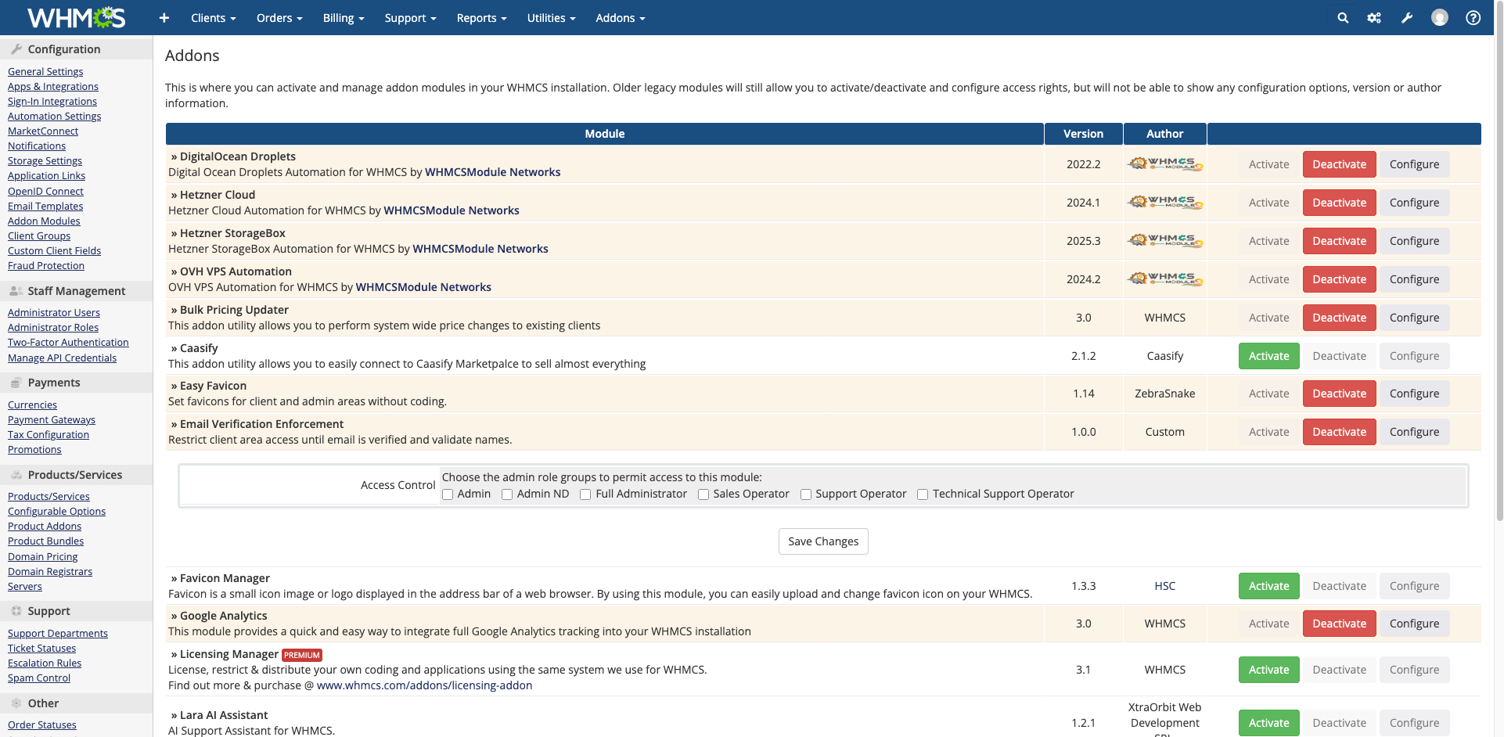Tick the Technical Support Operator checkbox
Viewport: 1504px width, 737px height.
[x=923, y=494]
